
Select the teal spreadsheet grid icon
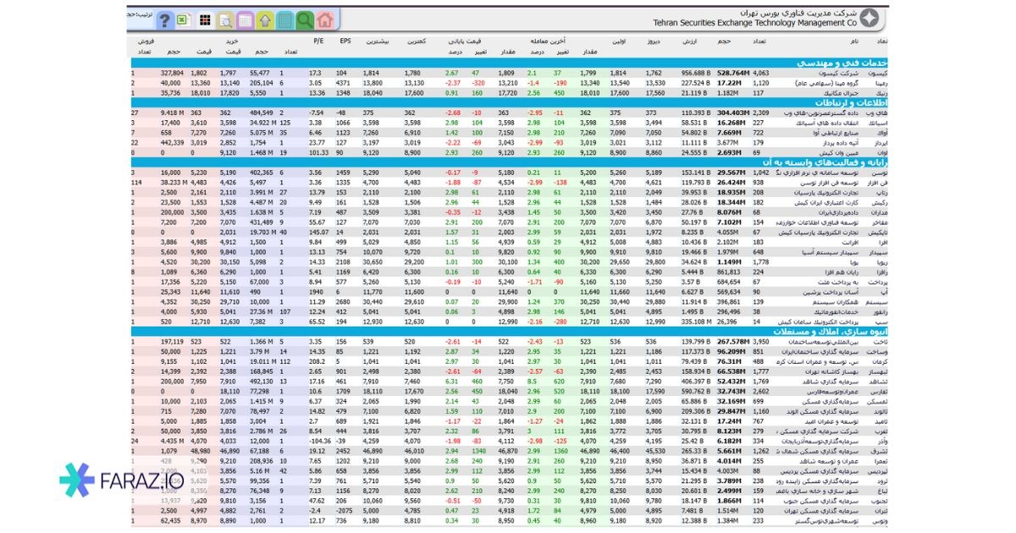coord(284,20)
